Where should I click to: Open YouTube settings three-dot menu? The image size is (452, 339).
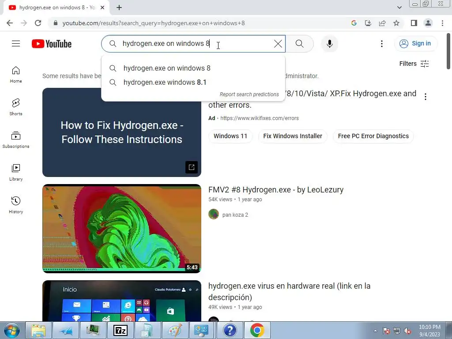click(382, 44)
